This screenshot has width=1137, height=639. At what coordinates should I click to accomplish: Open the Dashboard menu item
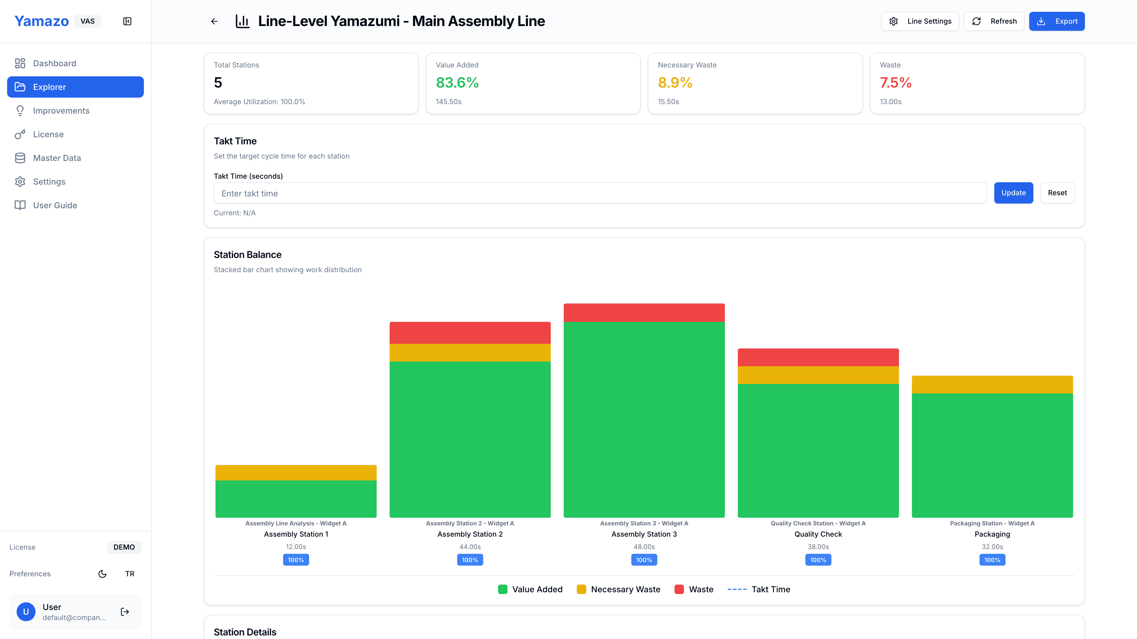(x=54, y=63)
